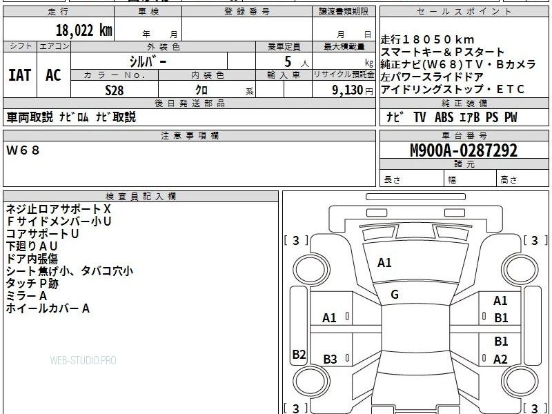Select the コアサポートU note
This screenshot has height=414, width=552.
point(42,234)
